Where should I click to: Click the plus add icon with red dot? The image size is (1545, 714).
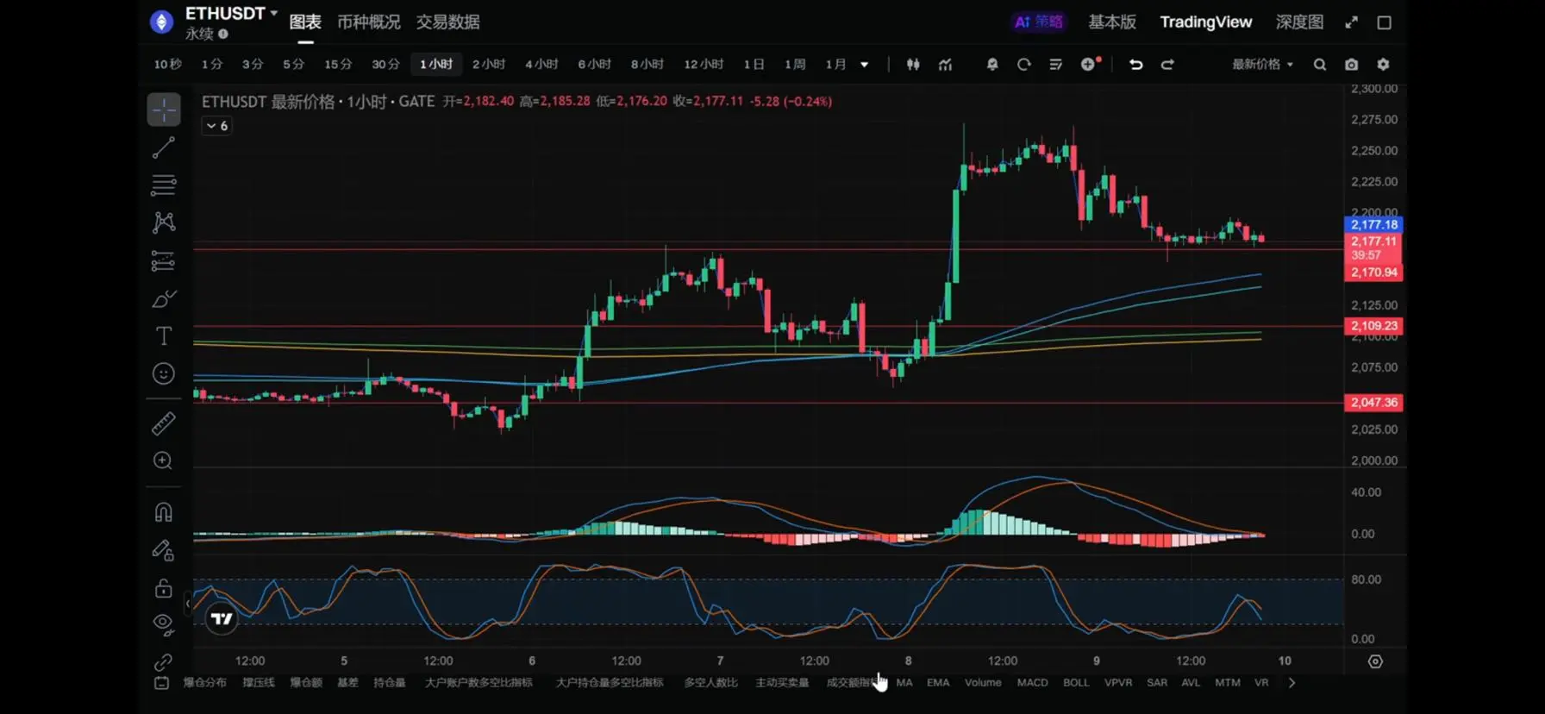pyautogui.click(x=1090, y=64)
